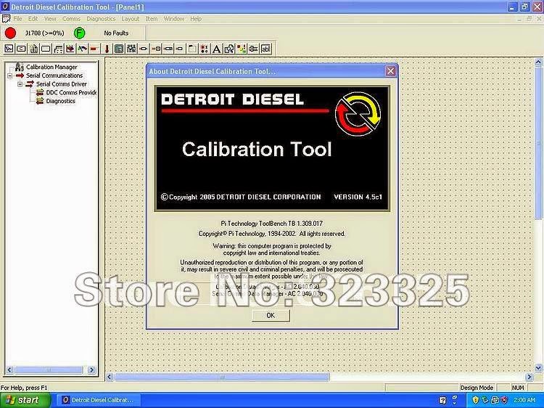Click the red shield alert tray icon
Screen dimensions: 544x408
point(505,400)
